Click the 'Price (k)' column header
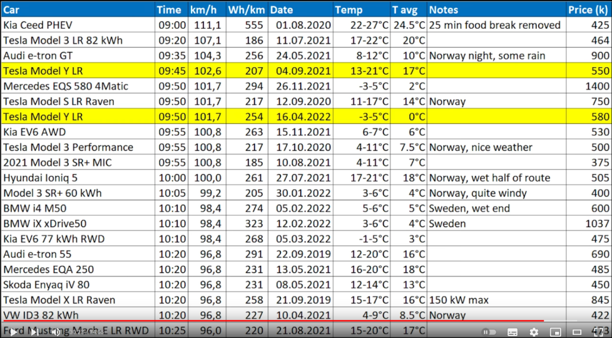The width and height of the screenshot is (612, 338). [589, 9]
